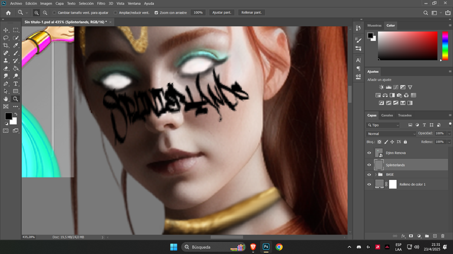The image size is (453, 254).
Task: Add a layer mask
Action: pos(411,236)
